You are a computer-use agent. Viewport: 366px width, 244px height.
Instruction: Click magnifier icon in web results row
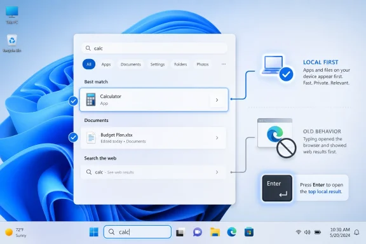click(89, 172)
